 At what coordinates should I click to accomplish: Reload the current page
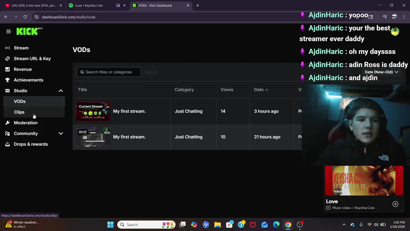pos(25,17)
